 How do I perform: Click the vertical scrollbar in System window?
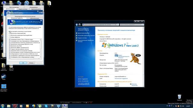(143, 57)
